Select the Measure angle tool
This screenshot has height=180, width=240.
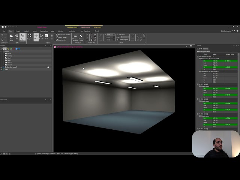pyautogui.click(x=81, y=37)
